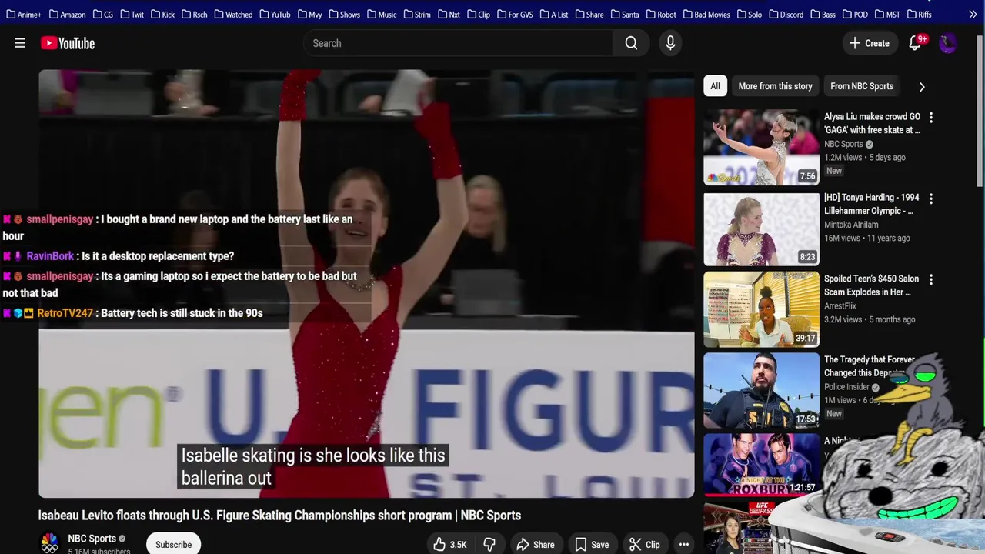Viewport: 985px width, 554px height.
Task: Open options for Spoiled Teen's Salon video
Action: (931, 280)
